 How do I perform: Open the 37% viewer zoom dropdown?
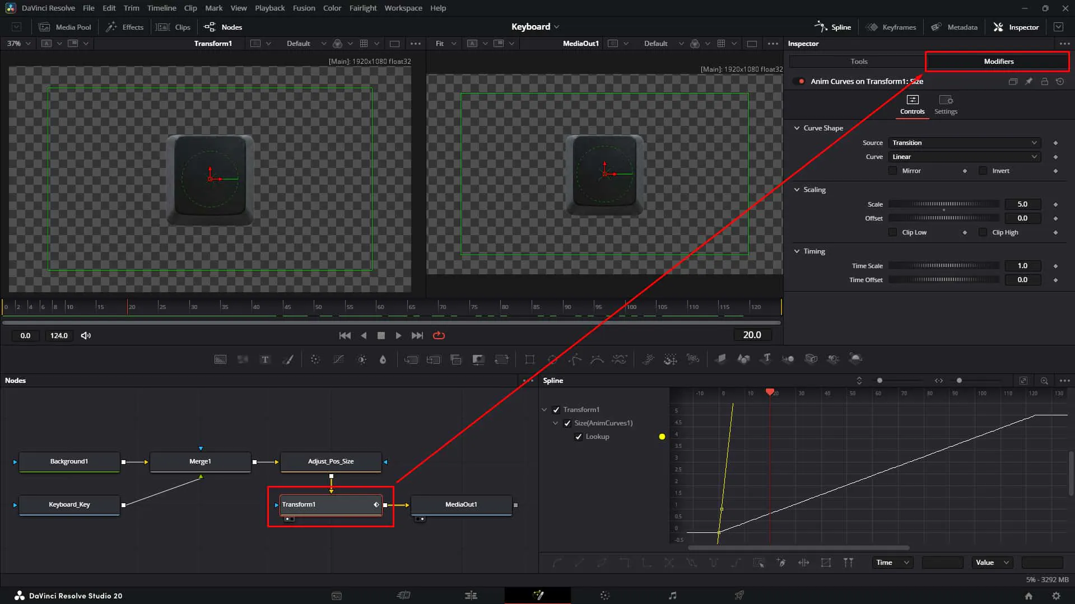coord(18,43)
